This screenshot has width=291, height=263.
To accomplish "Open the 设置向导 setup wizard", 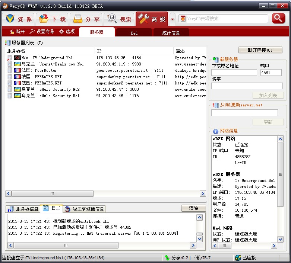I will 42,32.
